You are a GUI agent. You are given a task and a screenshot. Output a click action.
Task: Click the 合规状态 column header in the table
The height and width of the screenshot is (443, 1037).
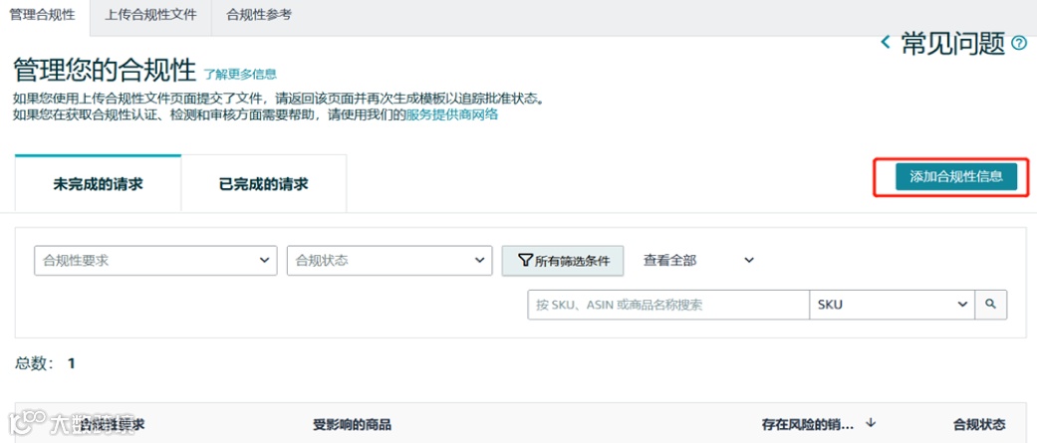[x=979, y=424]
